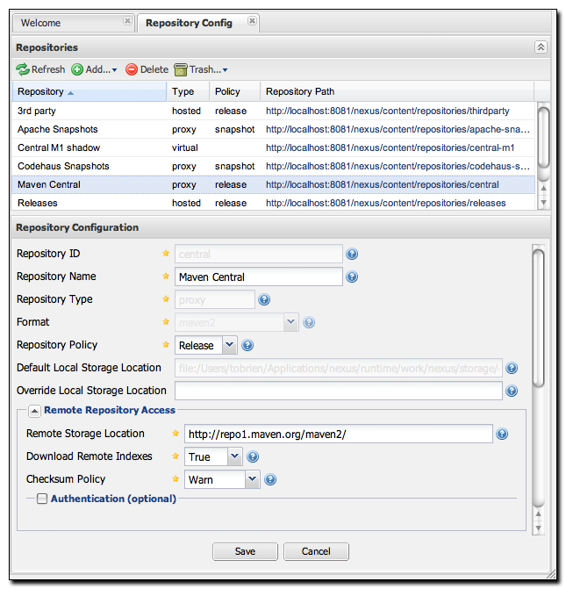Click help icon beside Download Remote Indexes
The height and width of the screenshot is (589, 566).
coord(253,457)
